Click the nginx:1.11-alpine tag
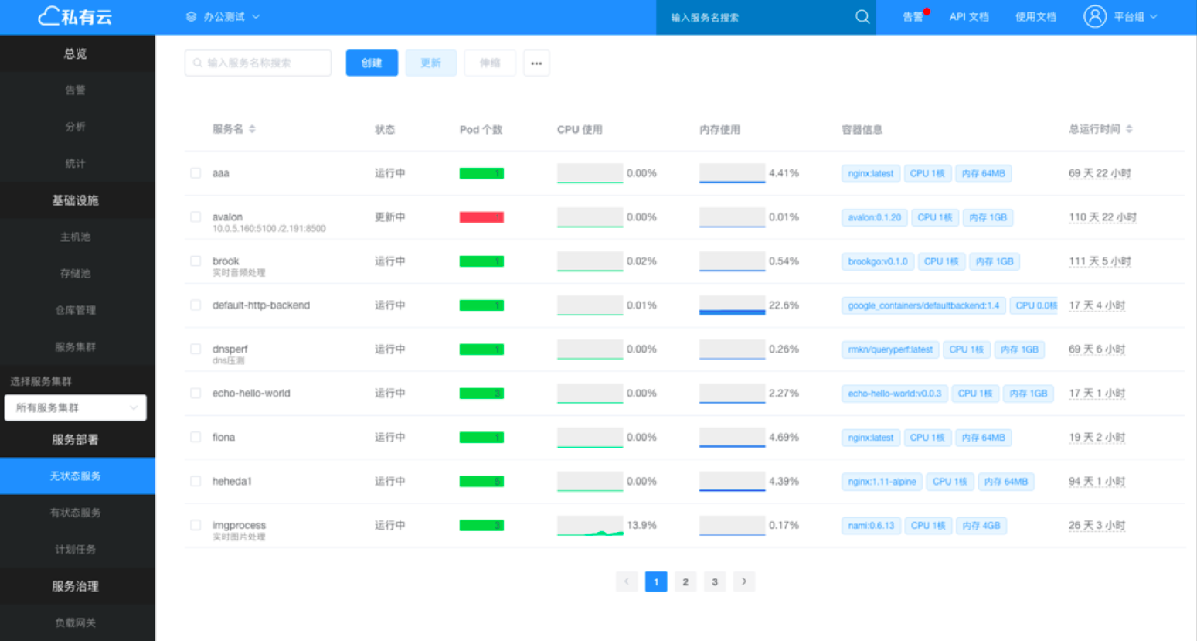This screenshot has height=641, width=1197. pyautogui.click(x=882, y=482)
